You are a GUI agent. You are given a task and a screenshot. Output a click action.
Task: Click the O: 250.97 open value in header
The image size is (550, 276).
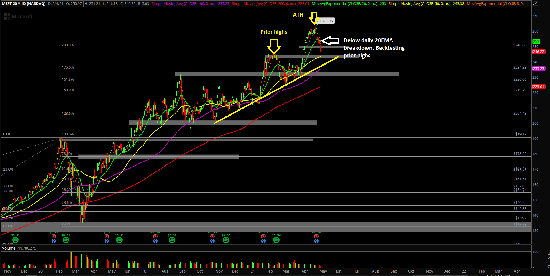coord(74,3)
